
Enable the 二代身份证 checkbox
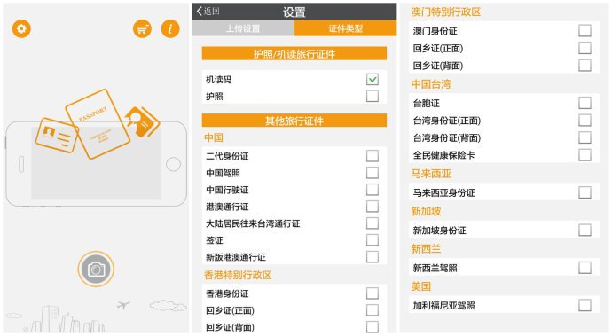coord(373,156)
